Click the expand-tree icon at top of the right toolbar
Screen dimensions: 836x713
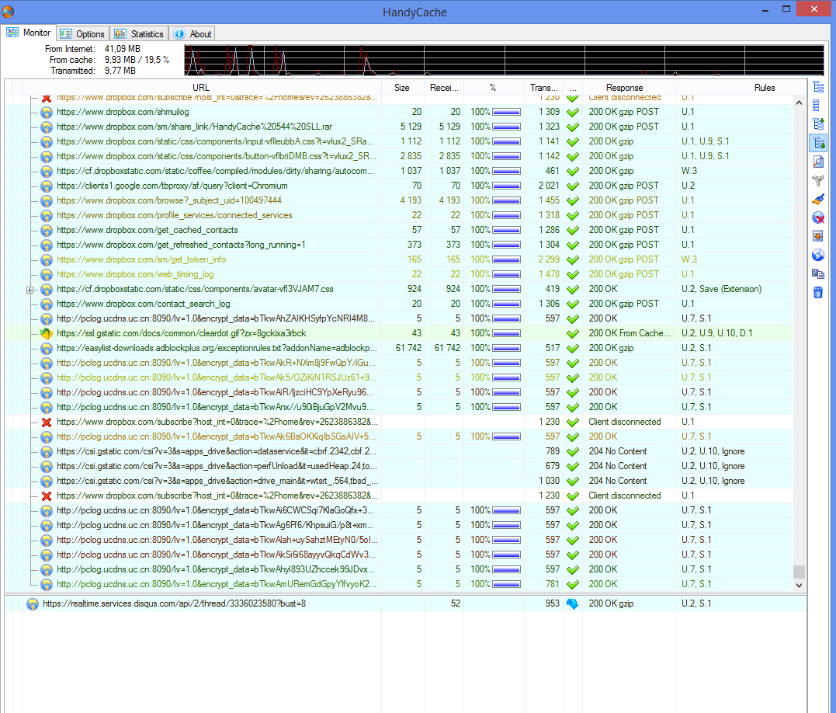818,87
